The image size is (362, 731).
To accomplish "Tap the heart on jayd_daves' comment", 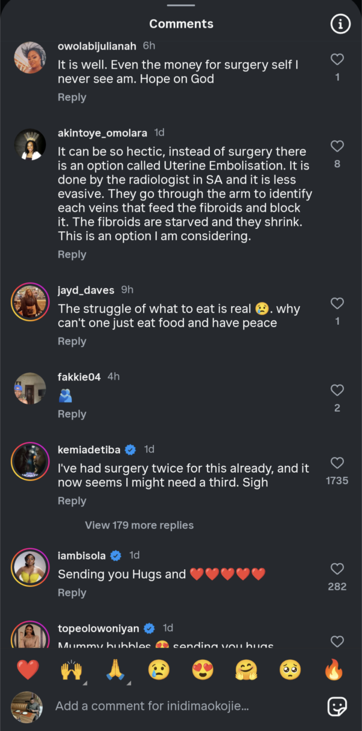I will pyautogui.click(x=337, y=304).
